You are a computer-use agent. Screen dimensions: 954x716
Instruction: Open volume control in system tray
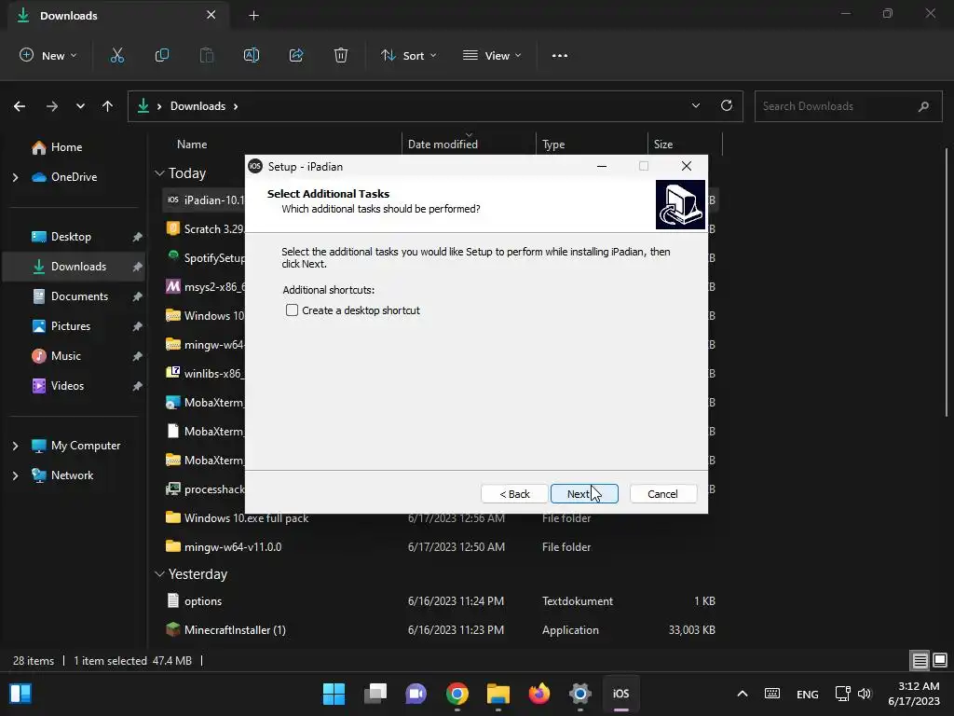865,694
